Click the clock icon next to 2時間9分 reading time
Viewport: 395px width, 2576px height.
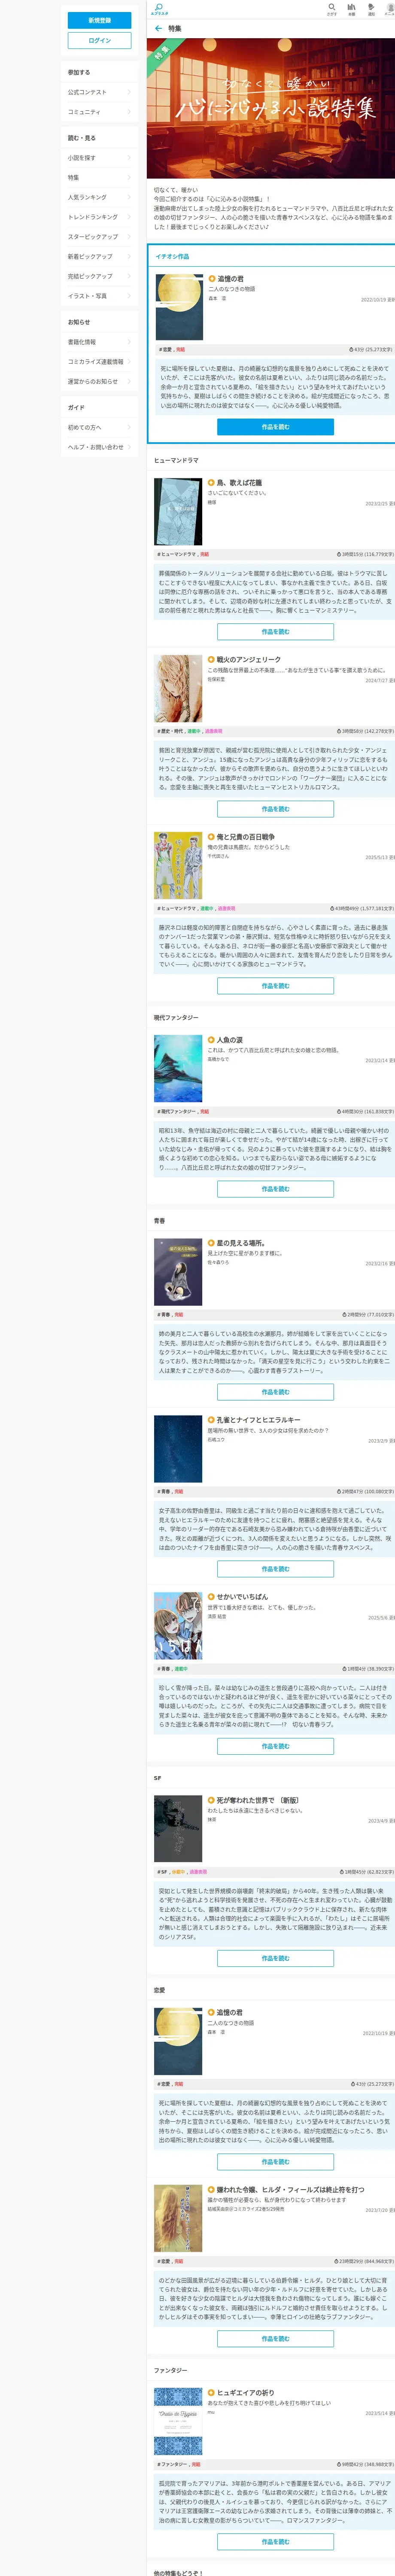click(344, 1315)
